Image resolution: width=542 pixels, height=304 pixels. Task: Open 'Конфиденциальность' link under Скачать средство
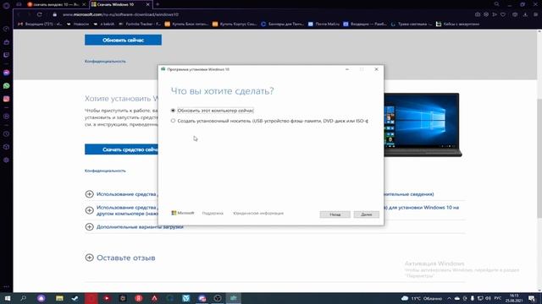coord(105,171)
